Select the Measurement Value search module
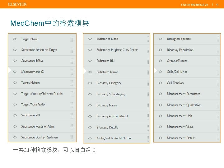The image size is (224, 168). pos(187,127)
